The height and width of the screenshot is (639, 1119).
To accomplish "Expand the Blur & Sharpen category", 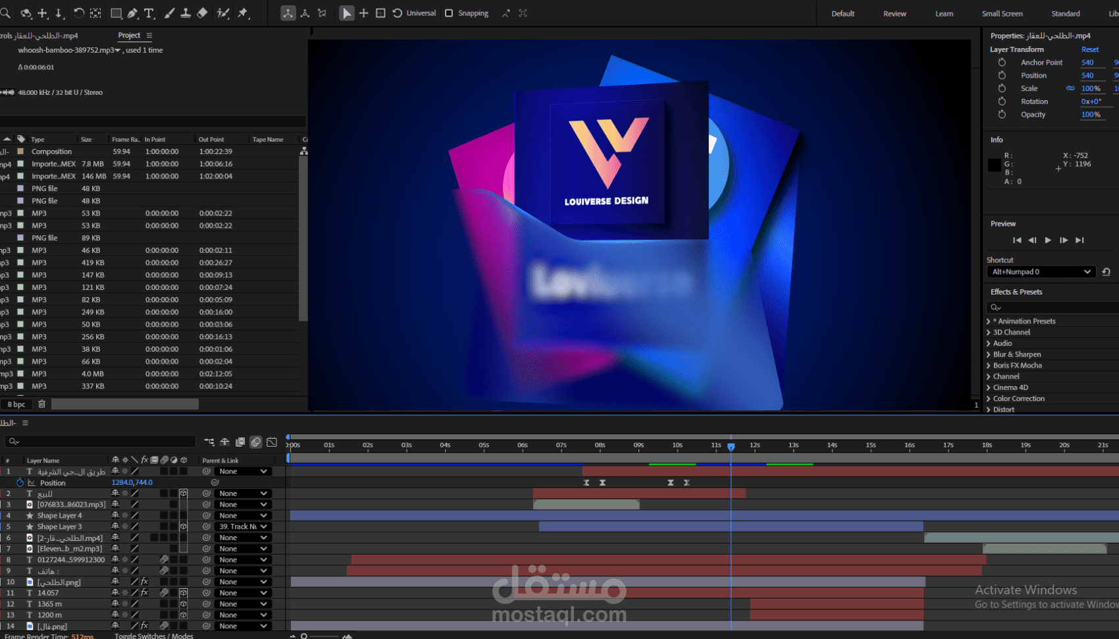I will [989, 354].
